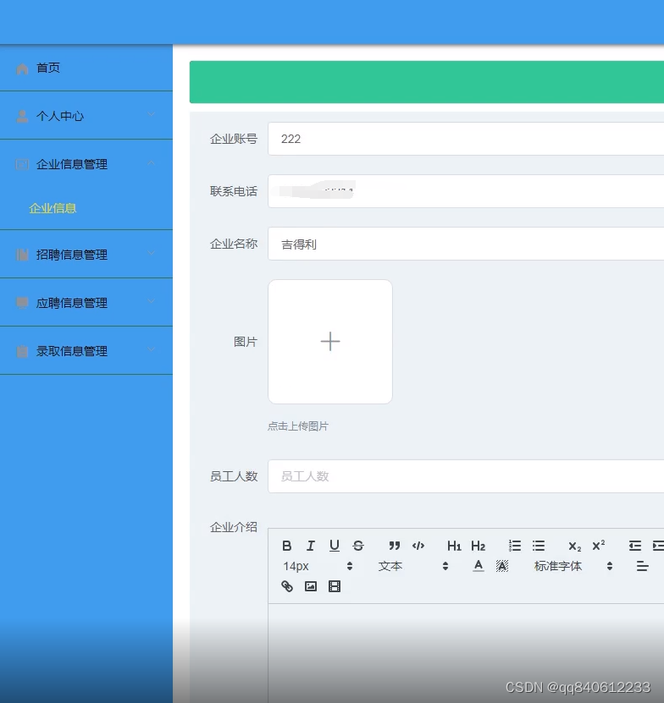Decrease indent in the editor
The height and width of the screenshot is (703, 664).
635,546
